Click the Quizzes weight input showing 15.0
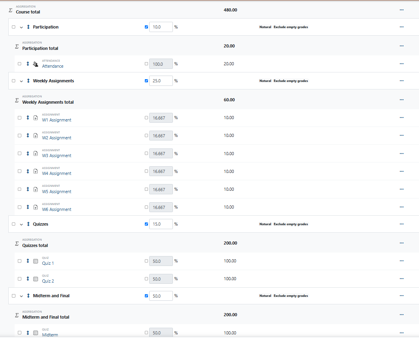419x338 pixels. 161,224
